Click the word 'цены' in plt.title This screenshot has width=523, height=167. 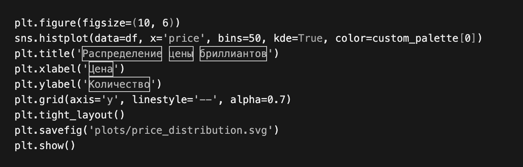(x=181, y=54)
